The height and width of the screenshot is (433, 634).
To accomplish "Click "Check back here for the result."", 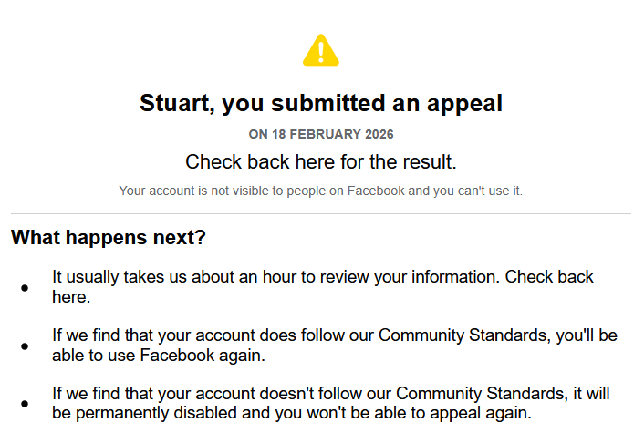I will pyautogui.click(x=320, y=162).
